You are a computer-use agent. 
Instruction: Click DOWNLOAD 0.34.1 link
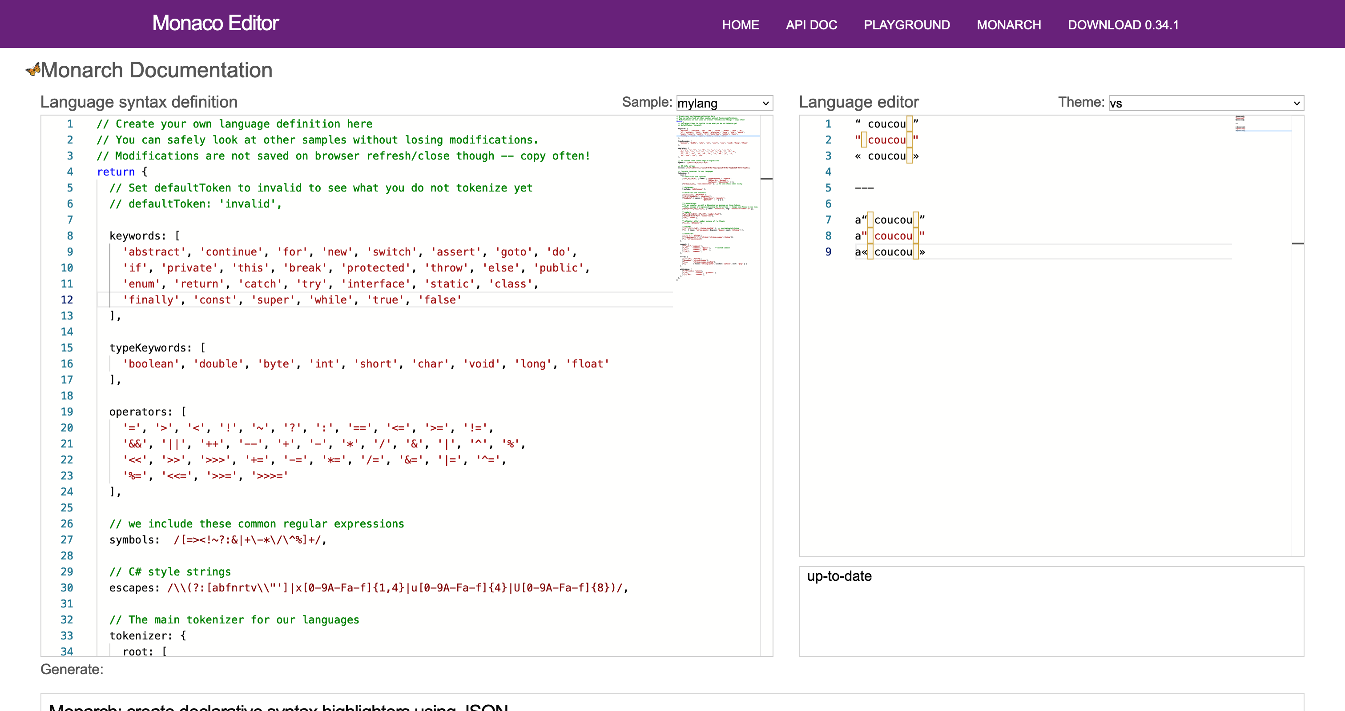click(1123, 24)
